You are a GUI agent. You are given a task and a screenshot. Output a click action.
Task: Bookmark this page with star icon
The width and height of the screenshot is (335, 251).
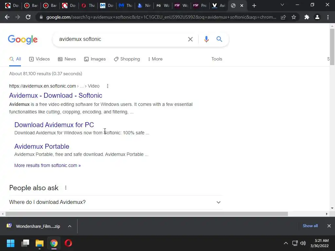(x=294, y=17)
